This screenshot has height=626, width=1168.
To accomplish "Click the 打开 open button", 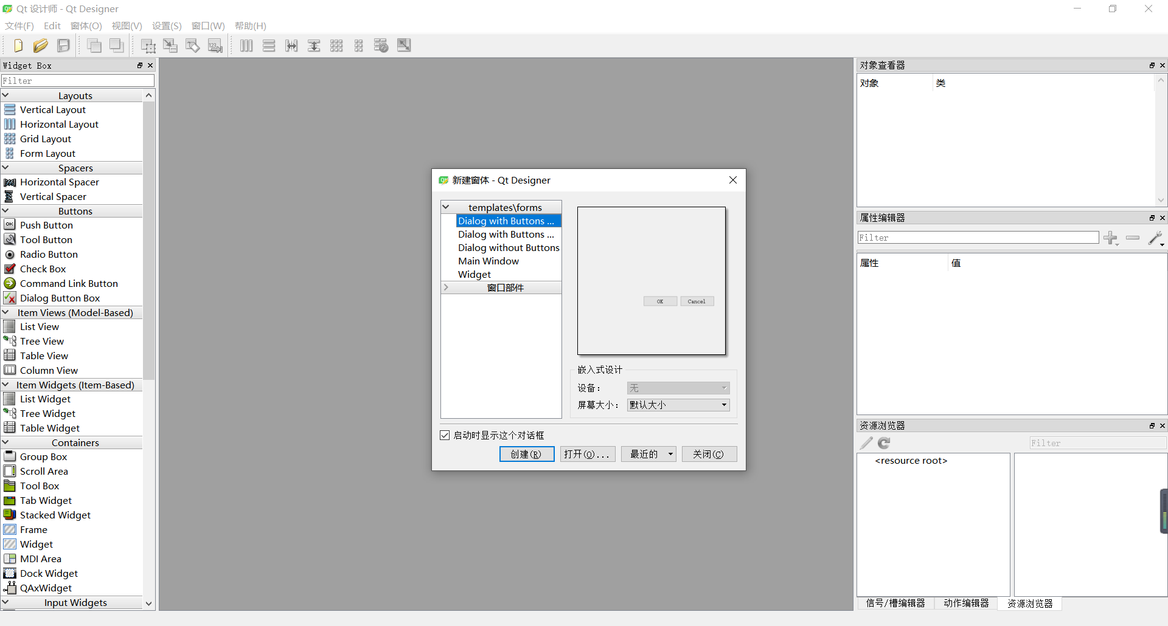I will point(587,454).
